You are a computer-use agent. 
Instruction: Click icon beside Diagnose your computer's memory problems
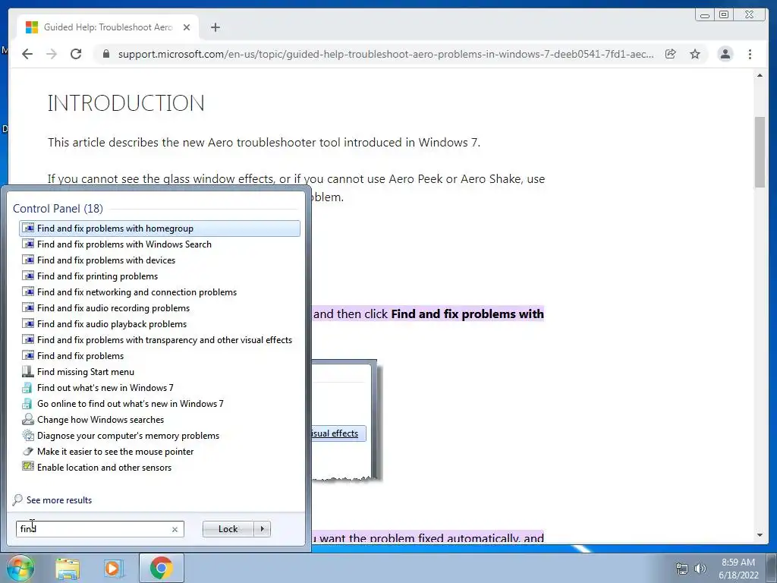pos(28,435)
